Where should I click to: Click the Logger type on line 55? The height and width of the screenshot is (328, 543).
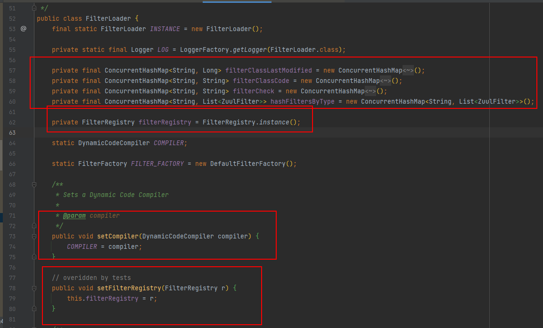point(142,49)
